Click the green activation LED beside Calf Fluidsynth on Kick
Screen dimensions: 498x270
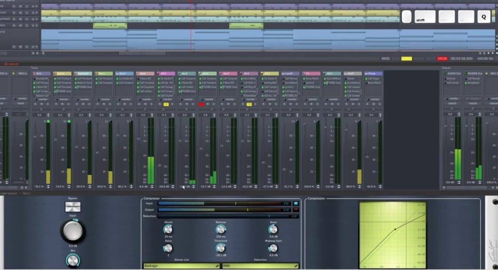click(34, 83)
